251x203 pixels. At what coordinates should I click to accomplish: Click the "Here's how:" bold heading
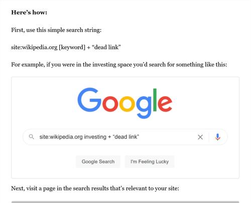(29, 13)
